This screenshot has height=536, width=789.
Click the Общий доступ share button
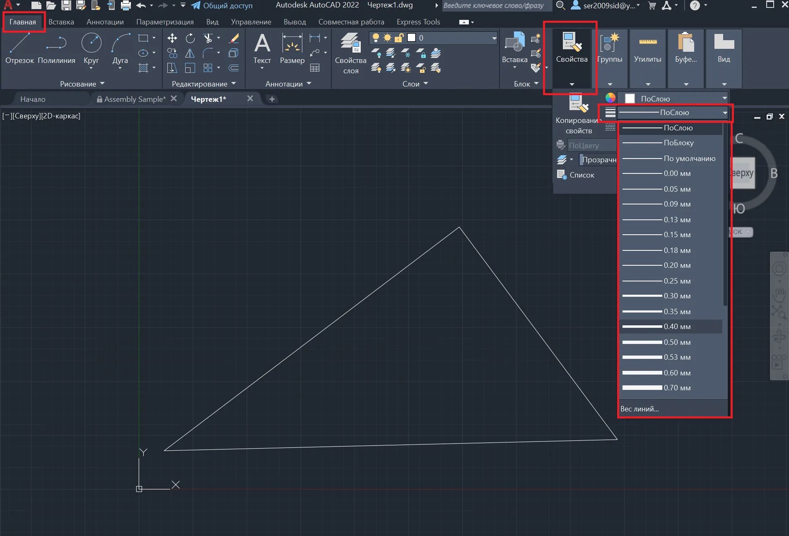tap(222, 5)
